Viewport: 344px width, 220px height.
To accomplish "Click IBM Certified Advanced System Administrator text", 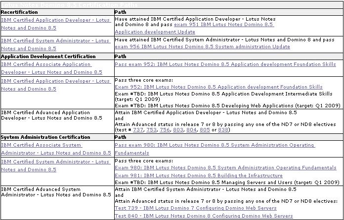I will [56, 192].
